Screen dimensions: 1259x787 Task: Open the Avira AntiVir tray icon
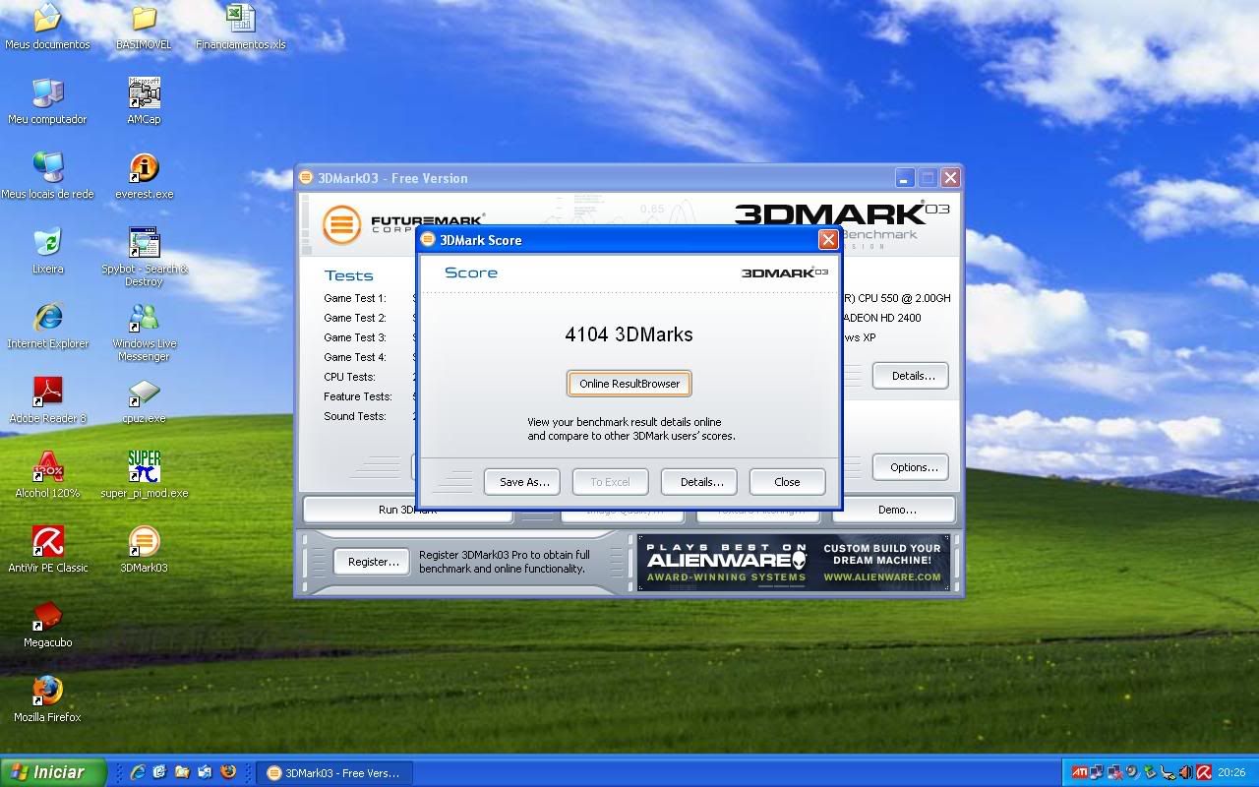1203,771
